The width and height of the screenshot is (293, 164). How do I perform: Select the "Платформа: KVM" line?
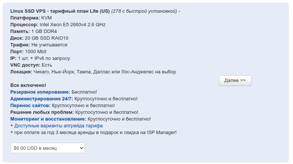[x=31, y=18]
